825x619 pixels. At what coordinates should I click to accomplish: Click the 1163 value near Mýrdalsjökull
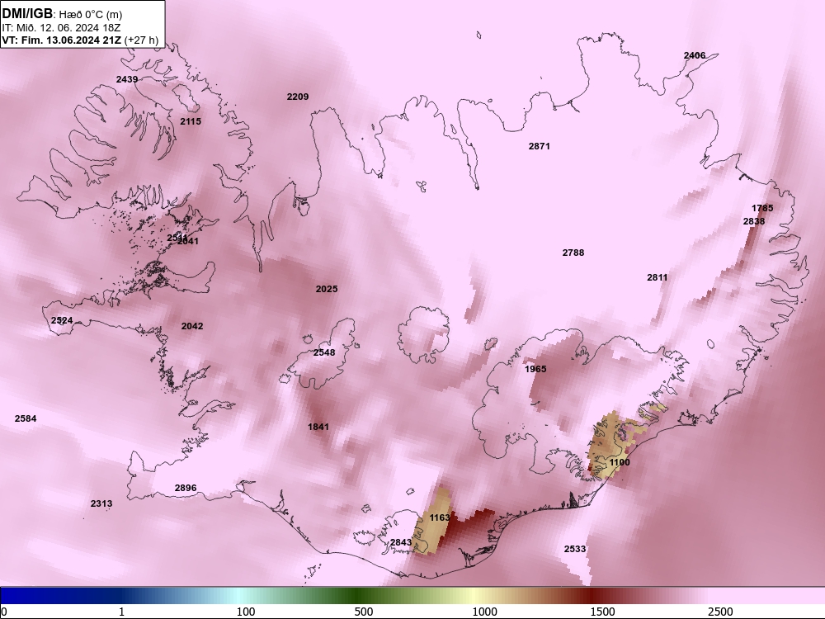coord(440,518)
